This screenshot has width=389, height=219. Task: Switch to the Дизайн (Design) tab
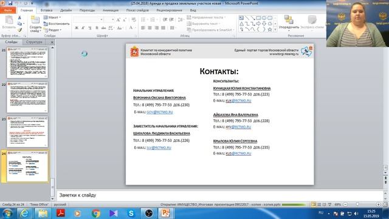[66, 10]
